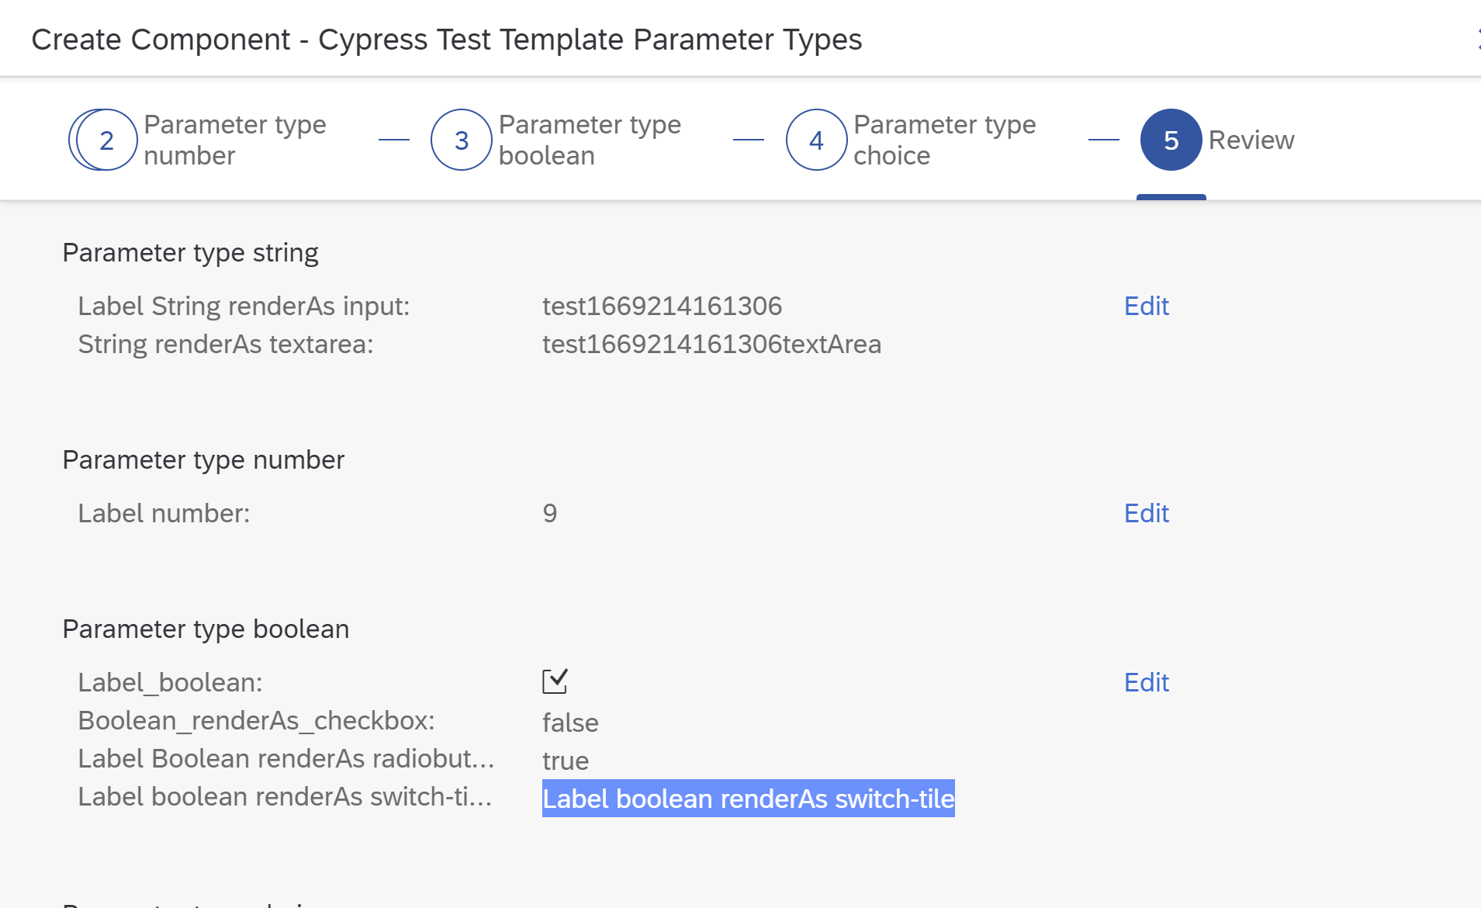Click the number value 9
The width and height of the screenshot is (1481, 908).
point(549,513)
